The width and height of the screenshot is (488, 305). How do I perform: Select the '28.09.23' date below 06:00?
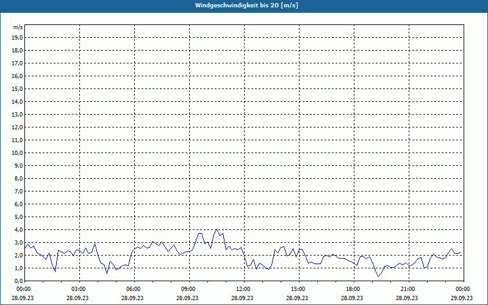point(132,298)
